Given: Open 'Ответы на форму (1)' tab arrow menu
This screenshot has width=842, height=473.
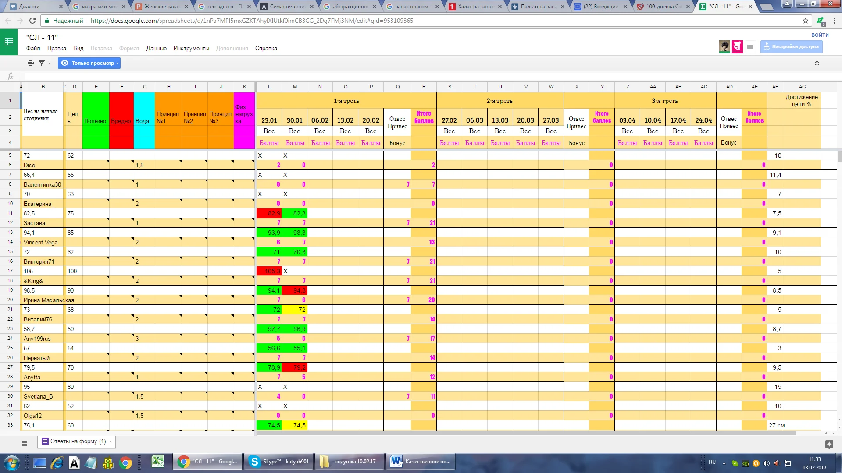Looking at the screenshot, I should [x=111, y=441].
